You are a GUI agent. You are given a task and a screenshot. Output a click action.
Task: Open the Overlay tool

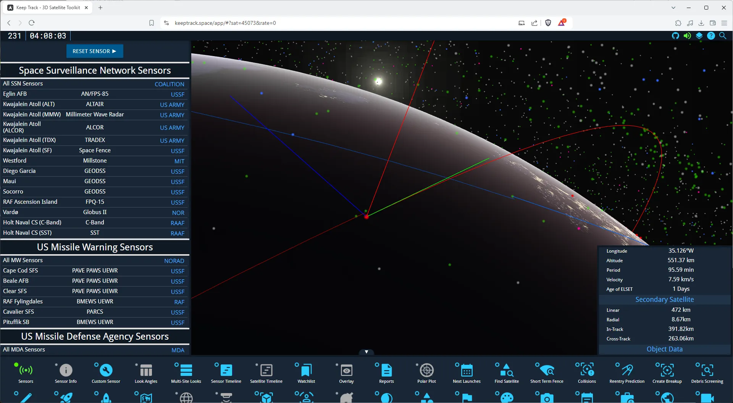[346, 373]
